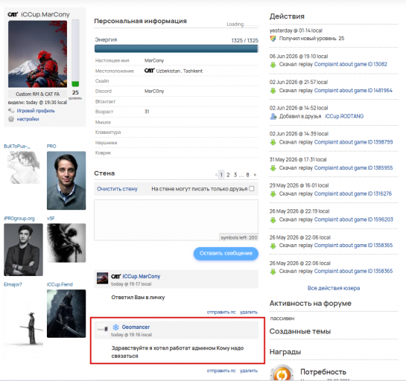
Task: Click the CAT clan logo next to iCCup.MarCony title
Action: click(x=13, y=14)
